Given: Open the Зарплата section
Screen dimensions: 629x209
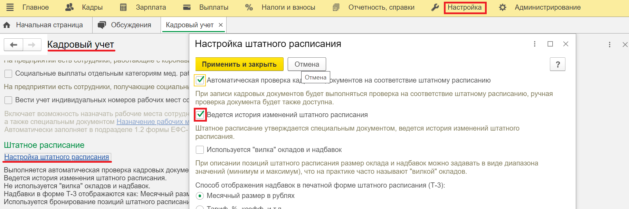Looking at the screenshot, I should 151,7.
